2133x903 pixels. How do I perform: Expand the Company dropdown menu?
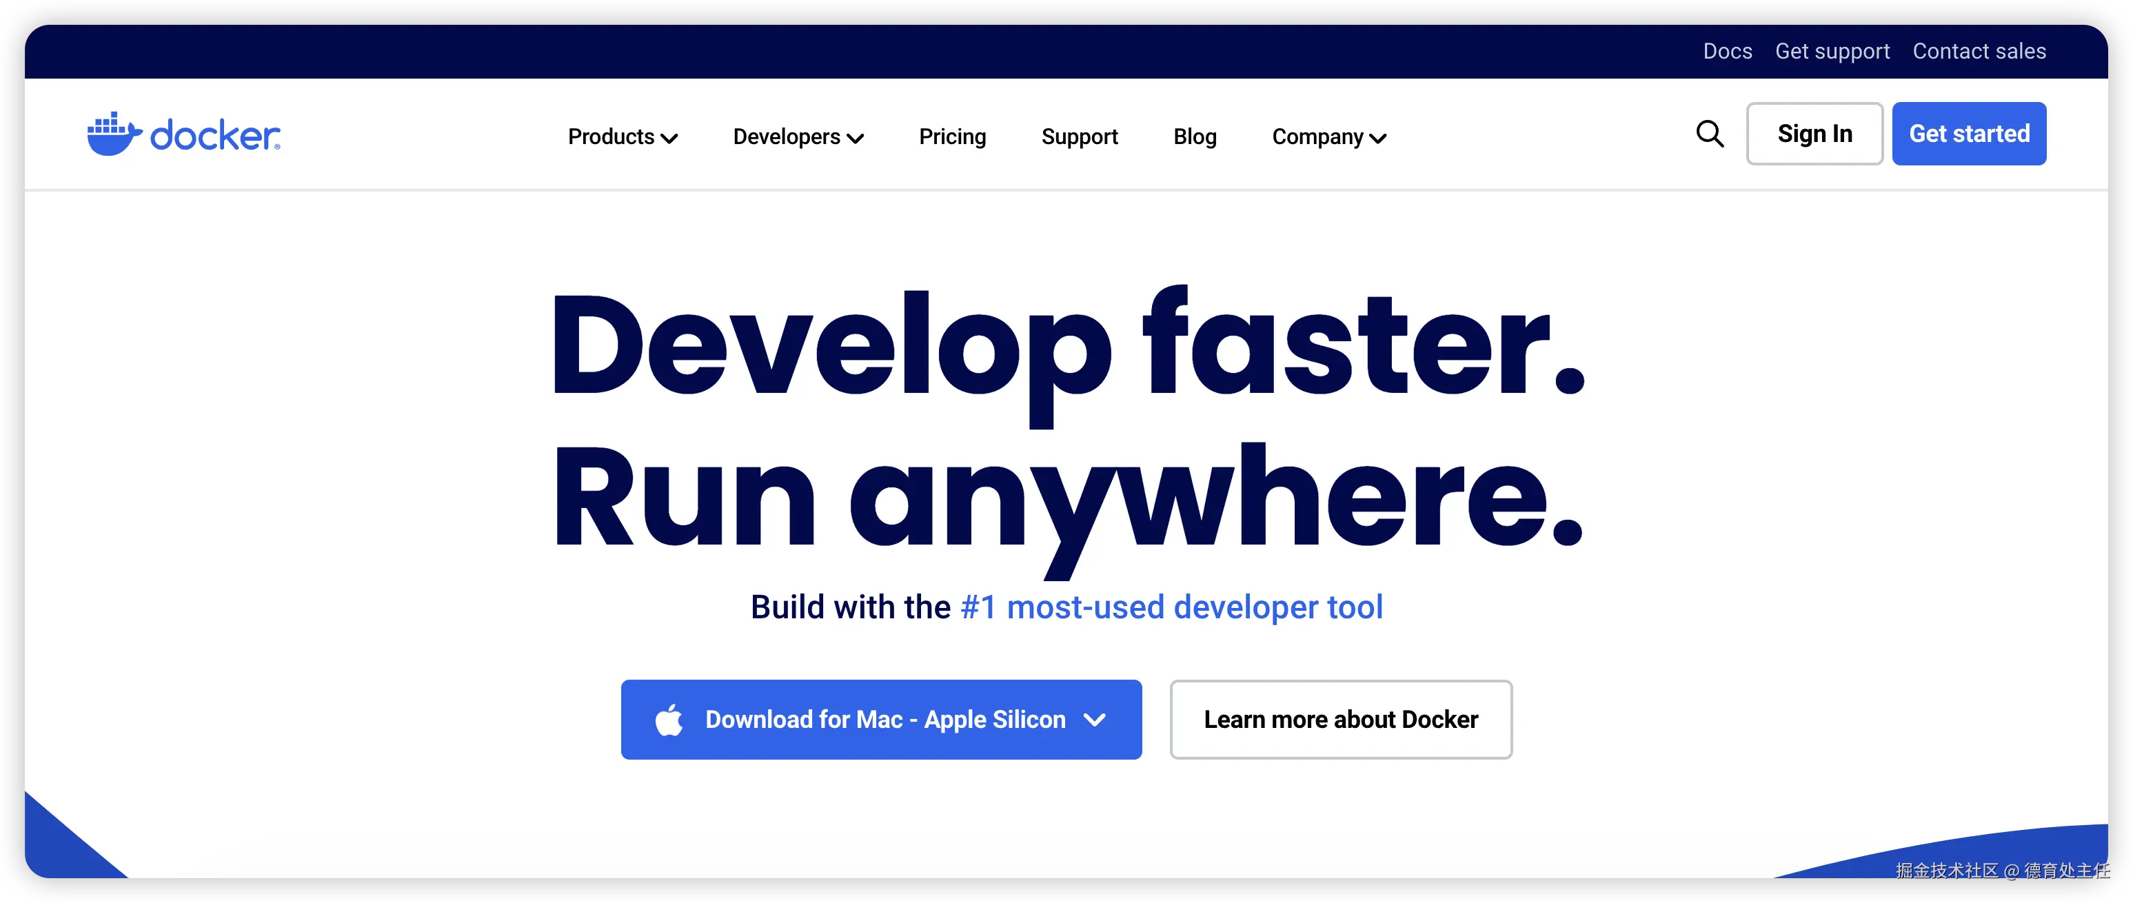(x=1328, y=136)
